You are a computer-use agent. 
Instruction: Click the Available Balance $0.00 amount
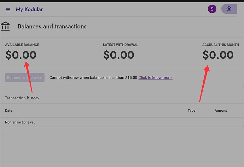(21, 55)
